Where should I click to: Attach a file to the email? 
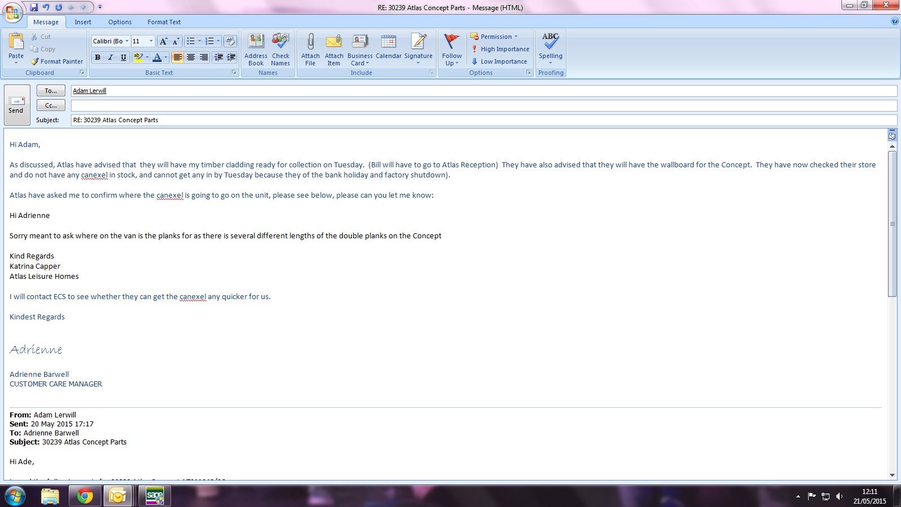(310, 50)
